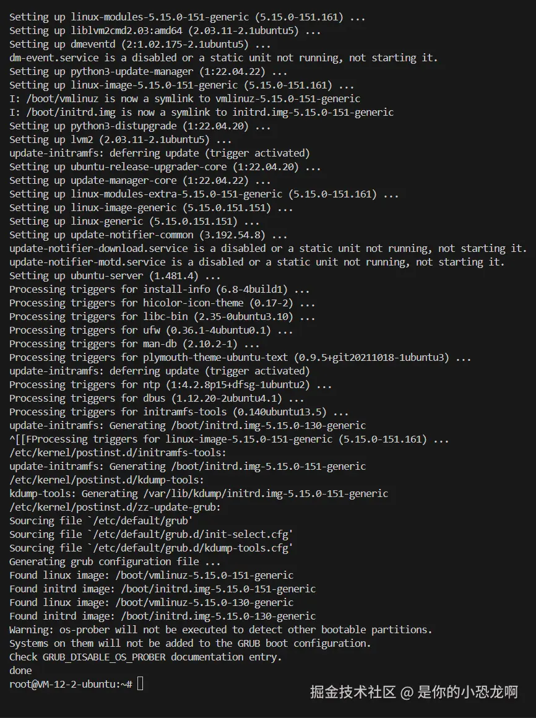Click the GRUB_DISABLE_OS_PROBER text
This screenshot has width=536, height=718.
[x=104, y=657]
